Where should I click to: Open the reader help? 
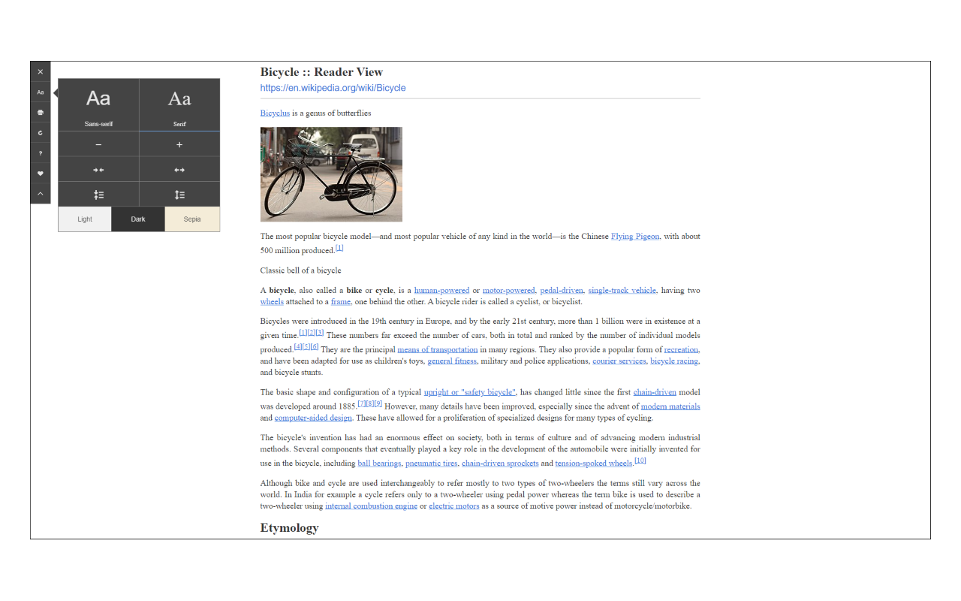tap(40, 153)
